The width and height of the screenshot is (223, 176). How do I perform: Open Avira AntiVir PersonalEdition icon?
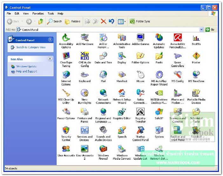click(x=178, y=37)
